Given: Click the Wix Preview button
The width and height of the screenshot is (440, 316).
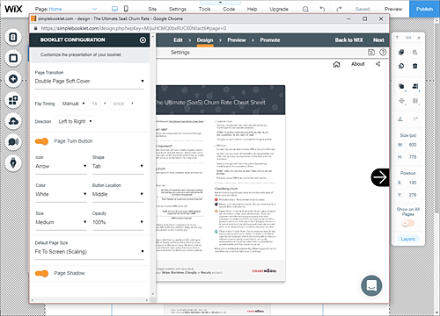Looking at the screenshot, I should (393, 9).
